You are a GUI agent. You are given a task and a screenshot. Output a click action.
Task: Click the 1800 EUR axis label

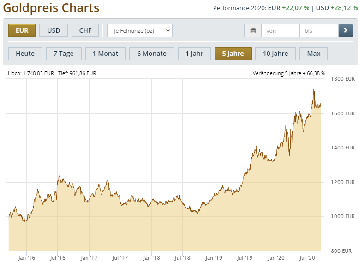[x=343, y=79]
